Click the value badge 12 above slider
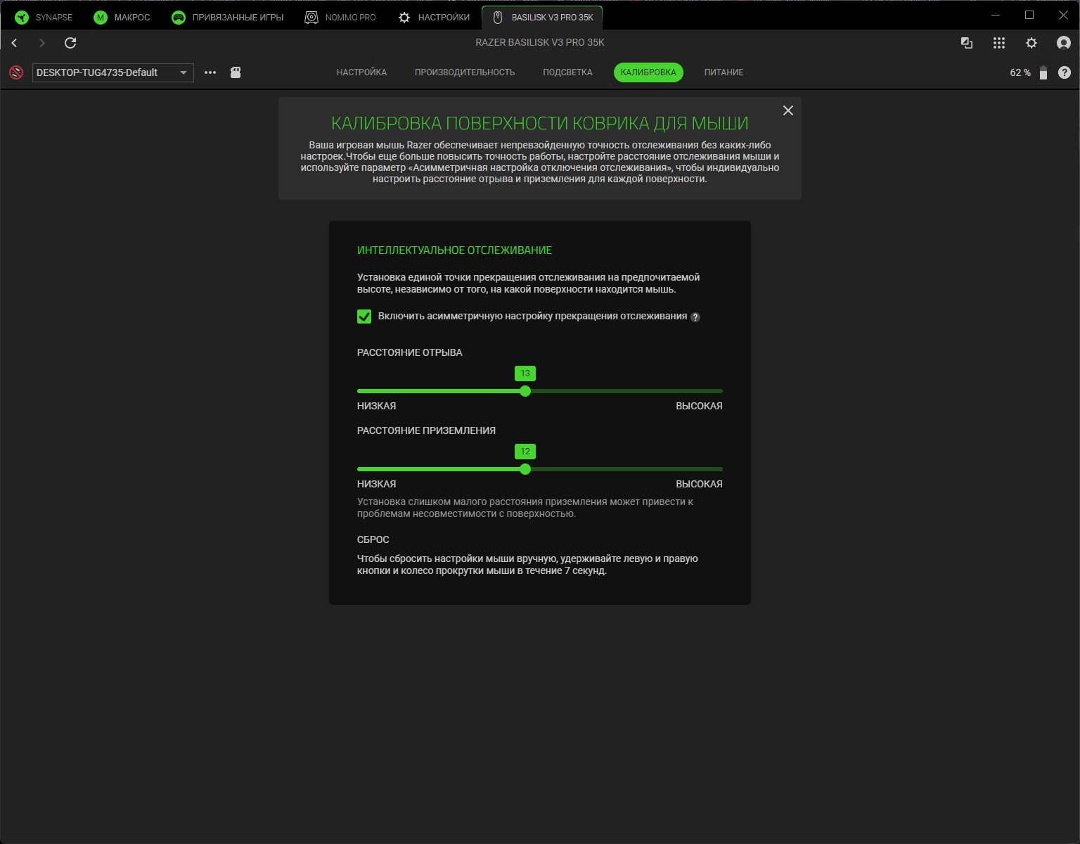The height and width of the screenshot is (844, 1080). tap(525, 452)
